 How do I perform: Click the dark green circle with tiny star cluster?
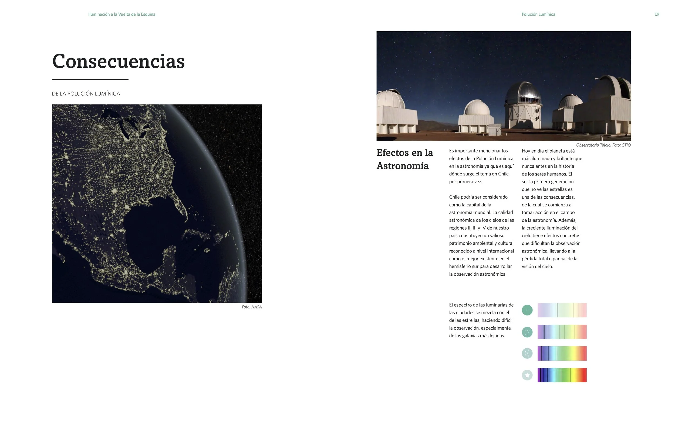[x=527, y=310]
